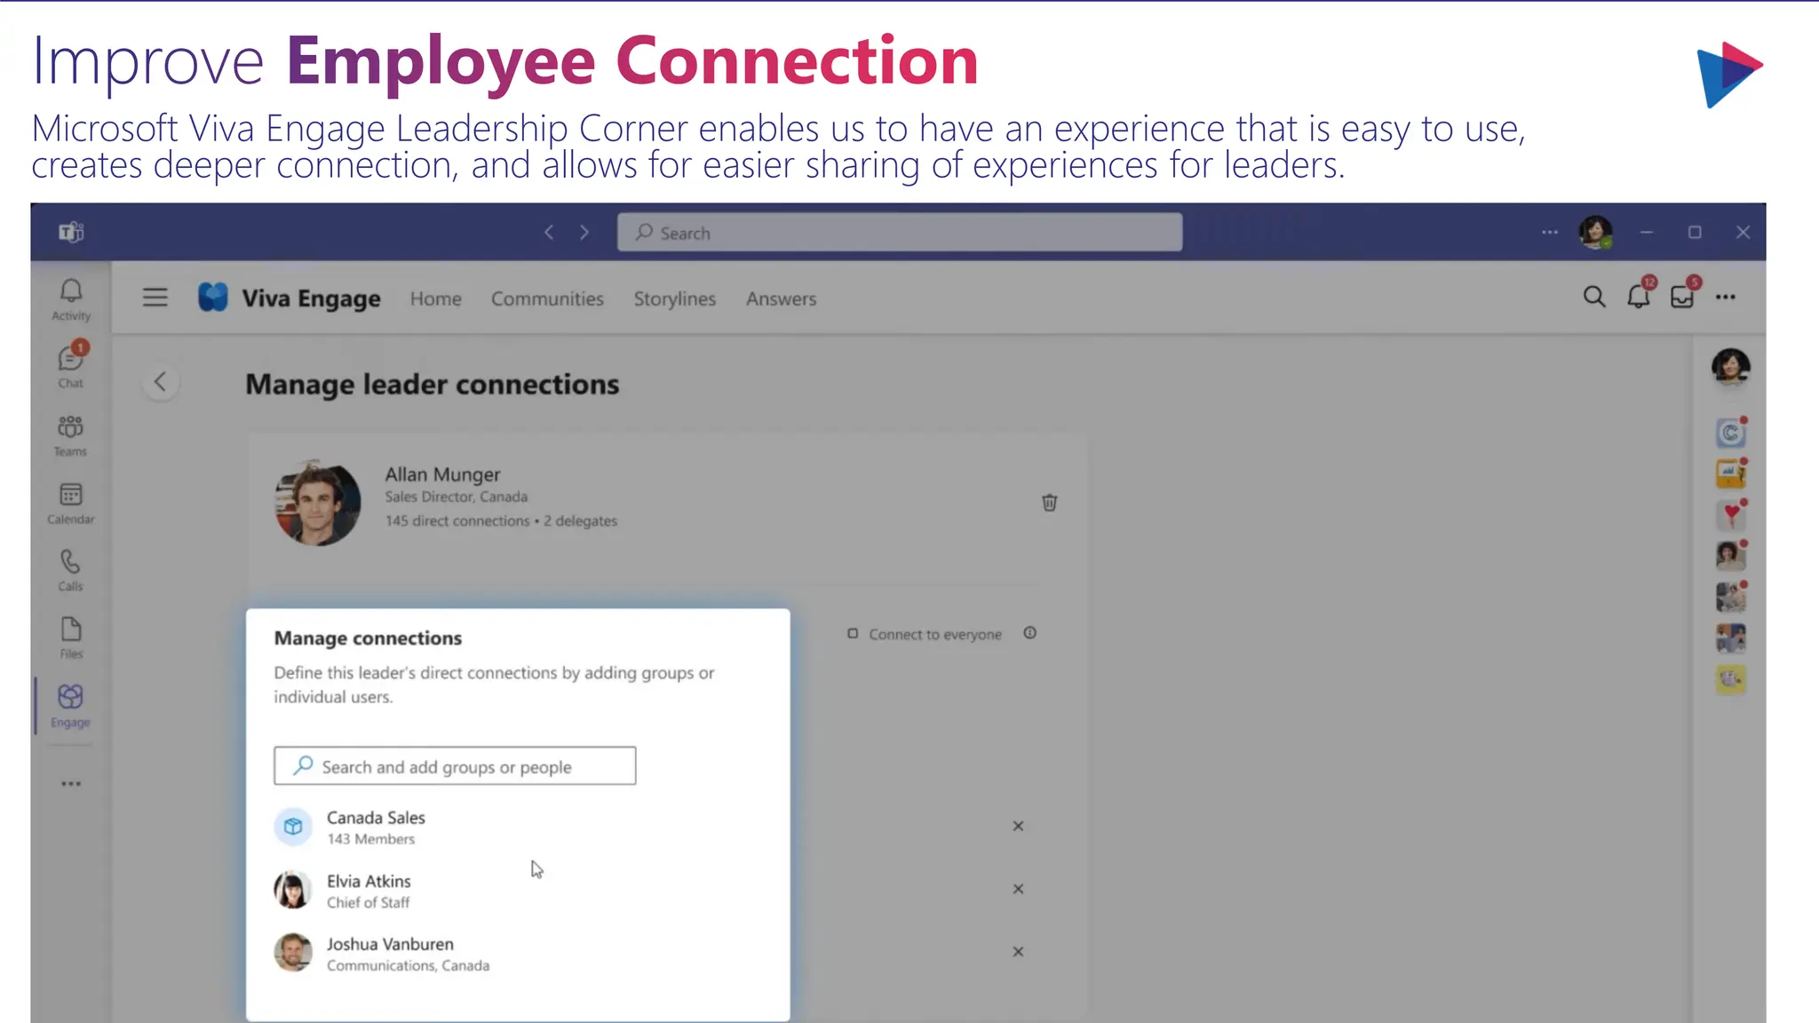The height and width of the screenshot is (1023, 1819).
Task: Open Teams section in the sidebar
Action: tap(71, 435)
